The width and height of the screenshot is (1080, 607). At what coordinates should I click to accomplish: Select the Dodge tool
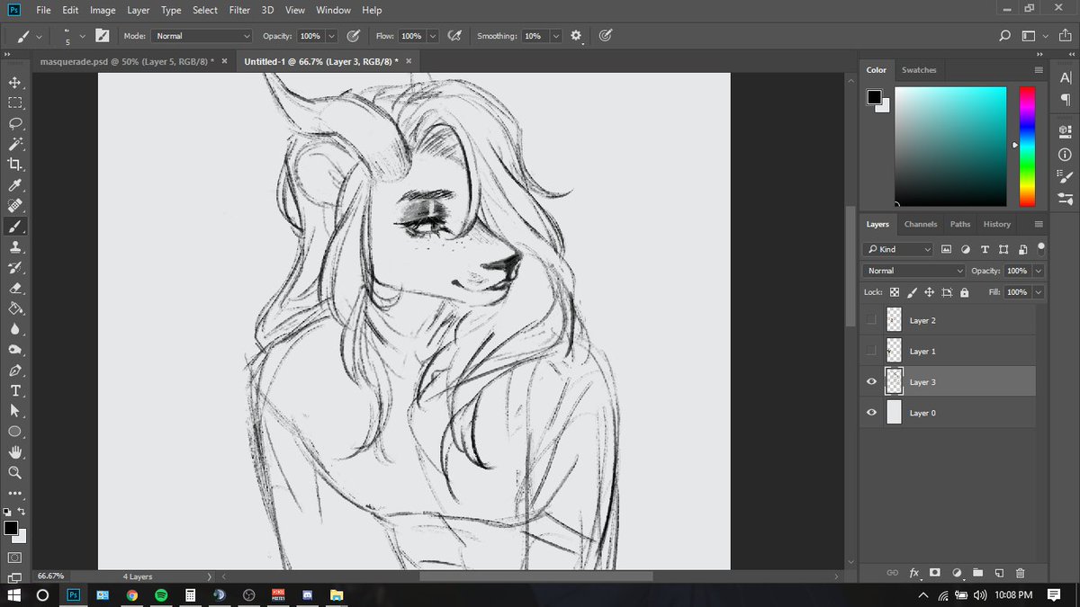[x=15, y=351]
